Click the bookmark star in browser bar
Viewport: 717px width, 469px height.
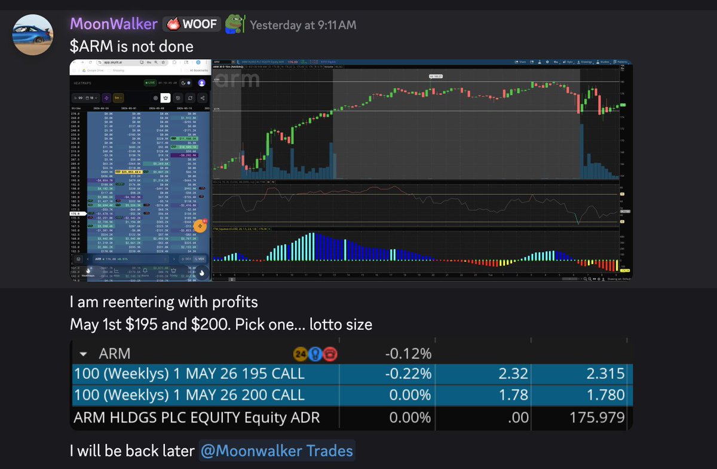coord(163,62)
